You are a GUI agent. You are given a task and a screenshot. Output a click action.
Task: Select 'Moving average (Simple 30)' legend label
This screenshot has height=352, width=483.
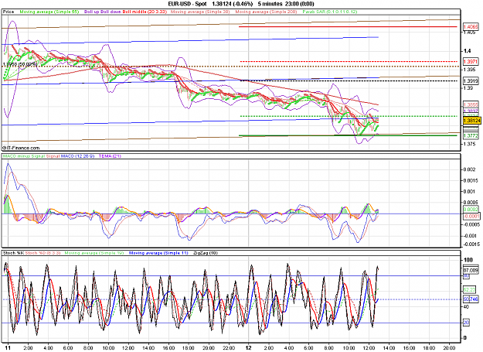point(200,12)
